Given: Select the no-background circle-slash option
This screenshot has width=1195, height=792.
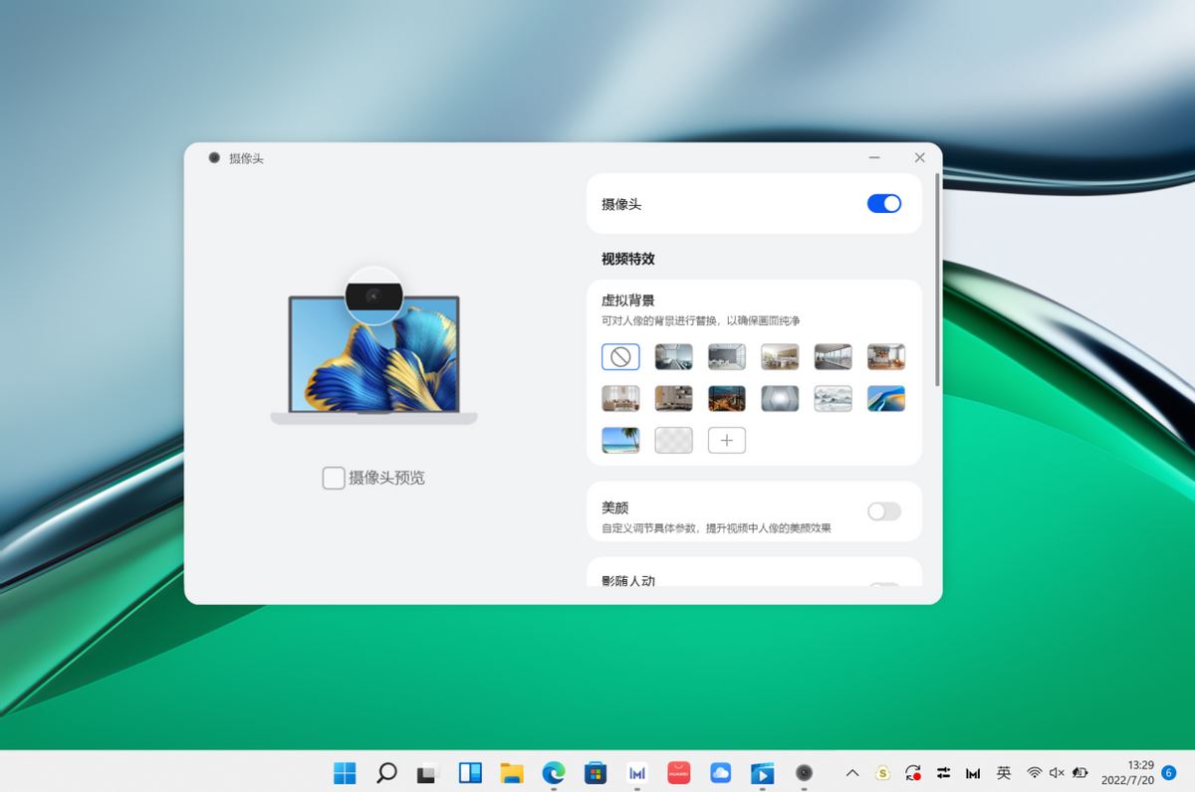Looking at the screenshot, I should [620, 356].
